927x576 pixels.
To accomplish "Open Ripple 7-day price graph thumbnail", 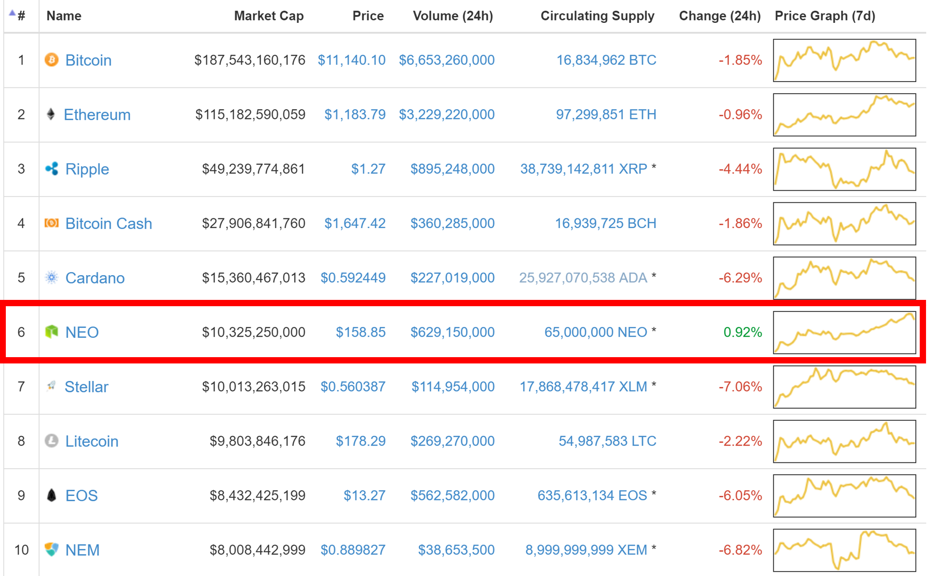I will (x=845, y=169).
